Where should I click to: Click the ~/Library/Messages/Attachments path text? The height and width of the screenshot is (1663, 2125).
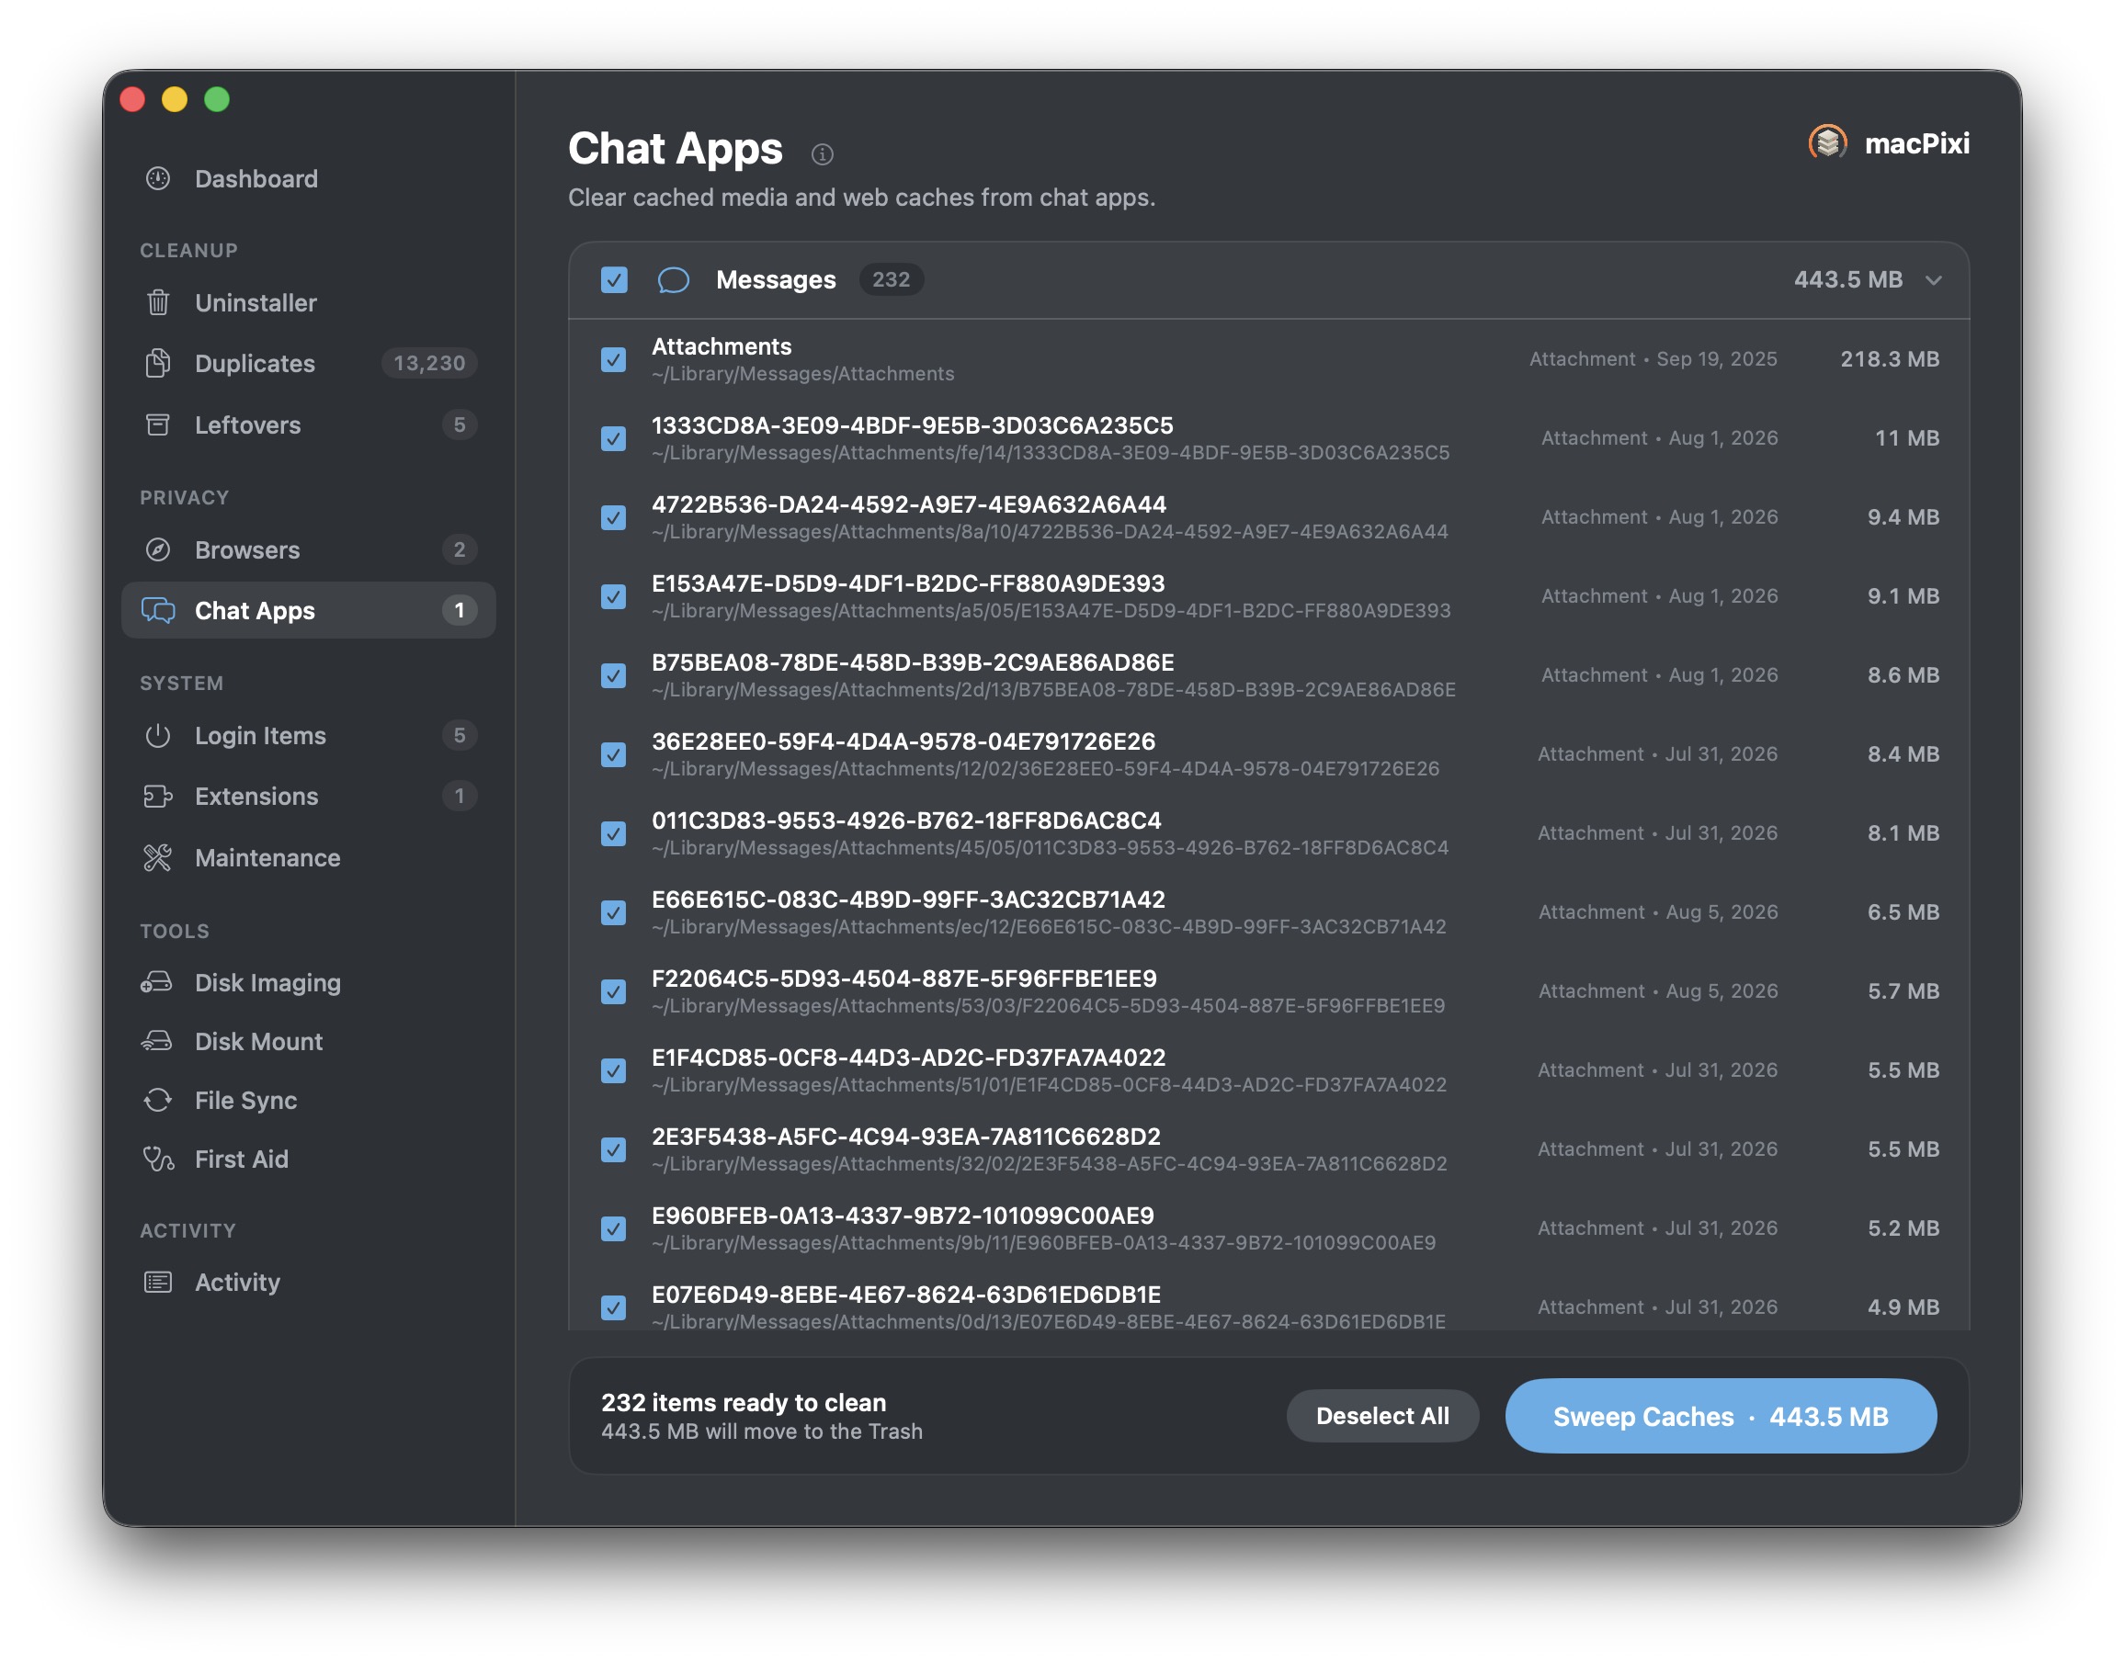(x=802, y=375)
